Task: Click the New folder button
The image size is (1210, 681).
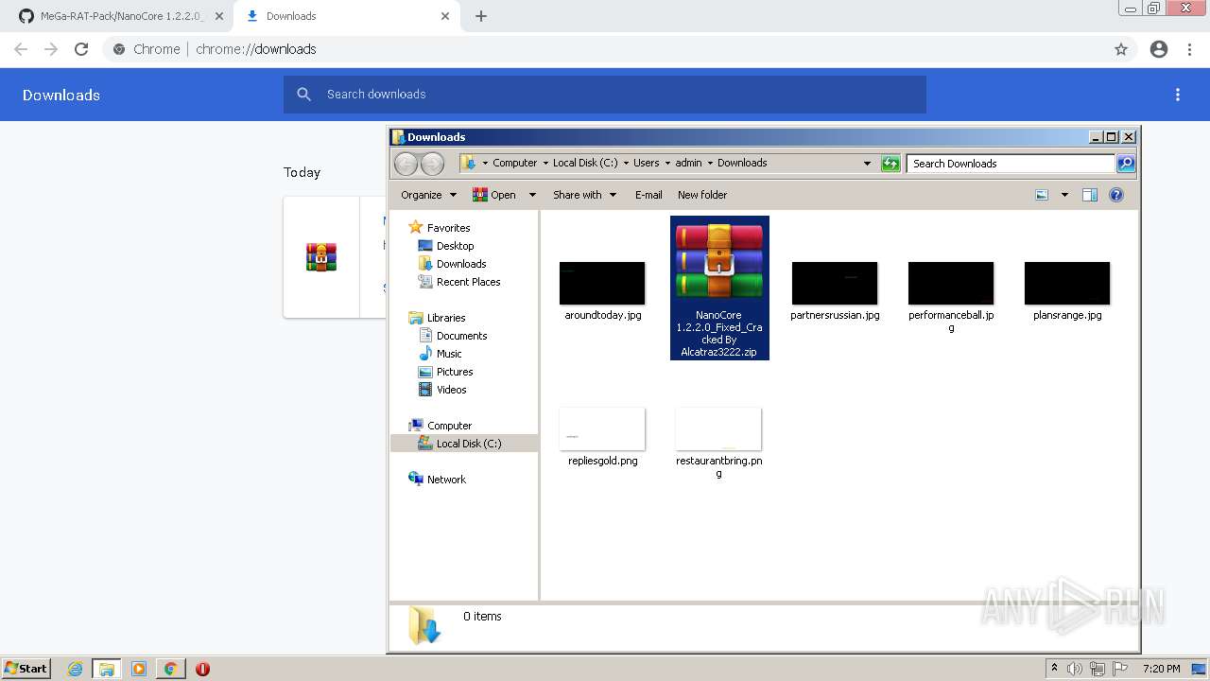Action: coord(702,195)
